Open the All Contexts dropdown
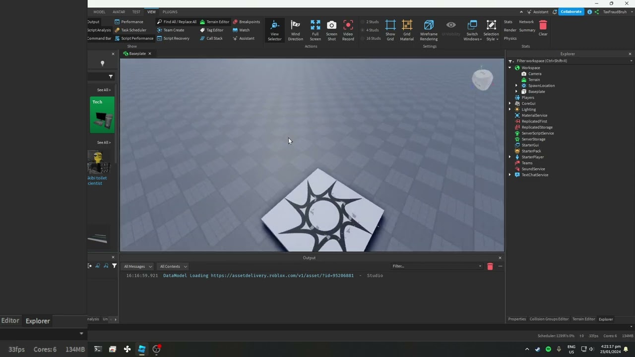Image resolution: width=635 pixels, height=357 pixels. pyautogui.click(x=173, y=267)
